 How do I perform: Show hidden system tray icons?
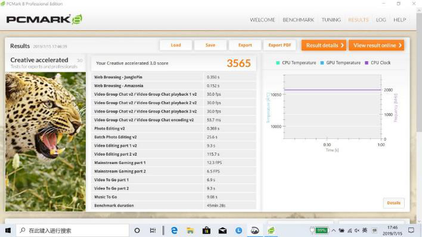click(x=334, y=230)
